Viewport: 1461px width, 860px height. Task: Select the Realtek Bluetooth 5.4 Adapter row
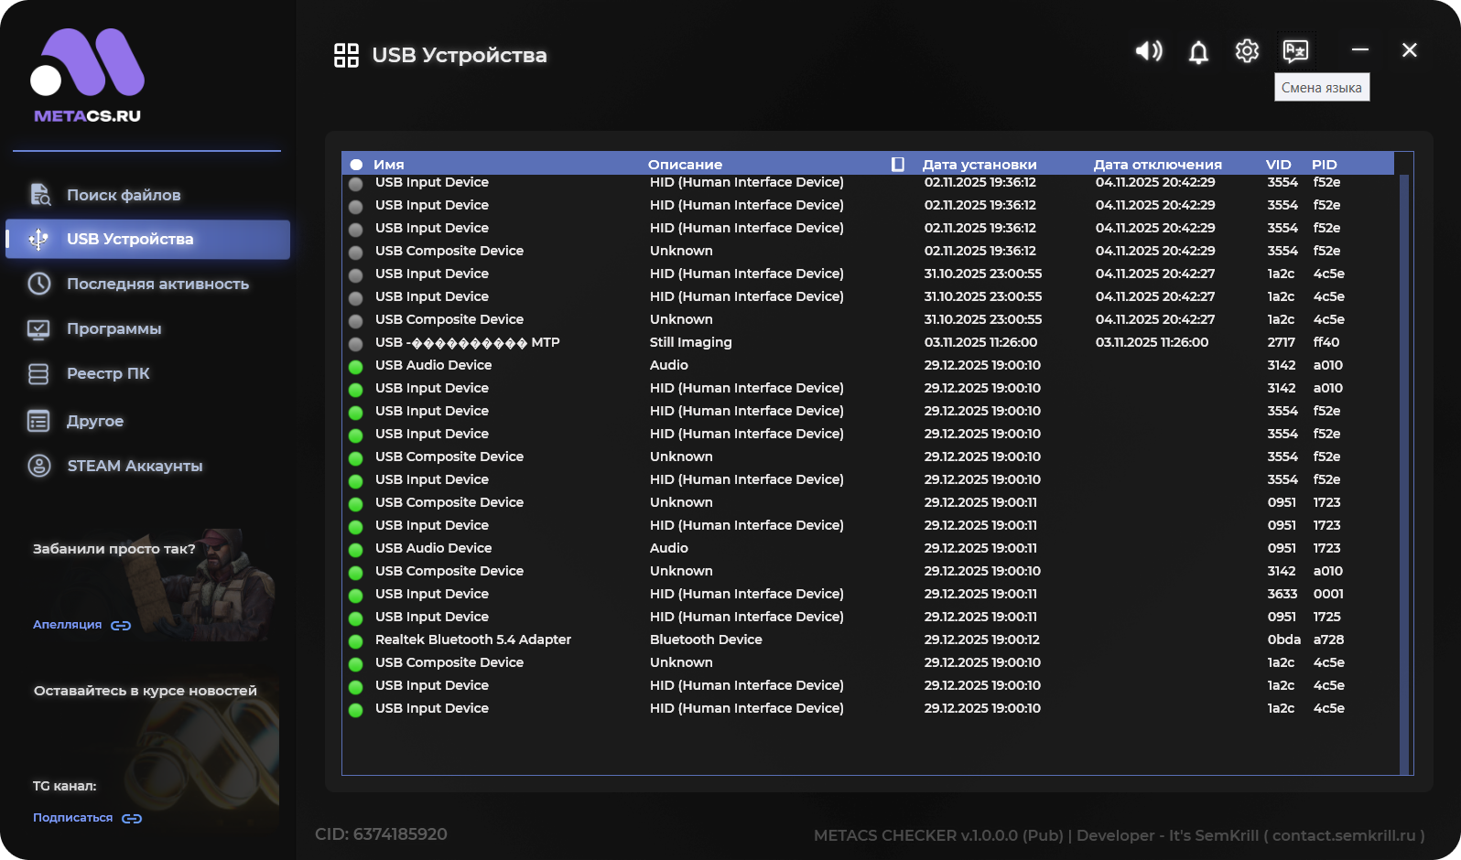pyautogui.click(x=472, y=640)
